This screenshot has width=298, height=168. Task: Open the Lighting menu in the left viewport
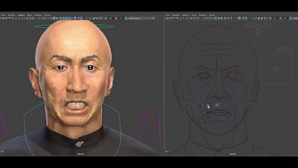point(21,15)
